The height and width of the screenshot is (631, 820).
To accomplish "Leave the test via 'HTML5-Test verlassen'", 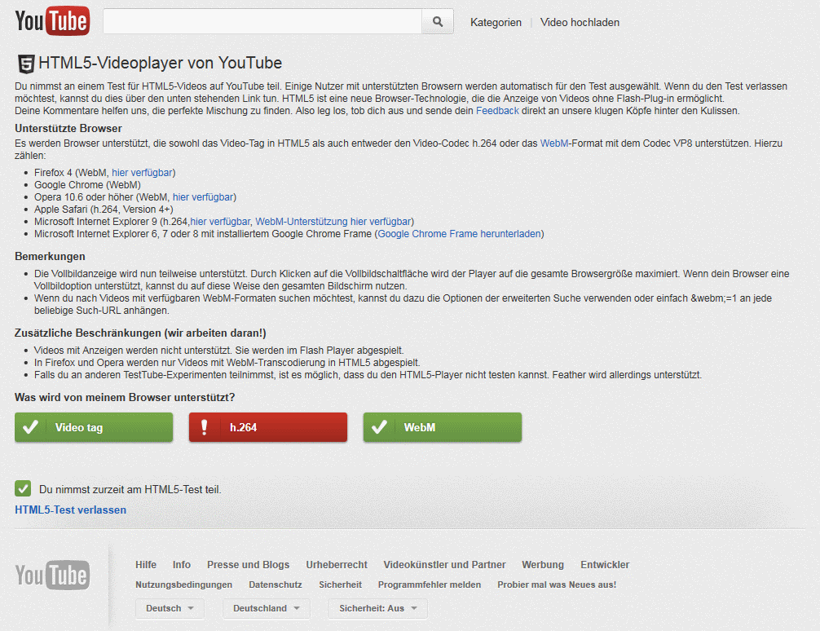I will pos(71,510).
